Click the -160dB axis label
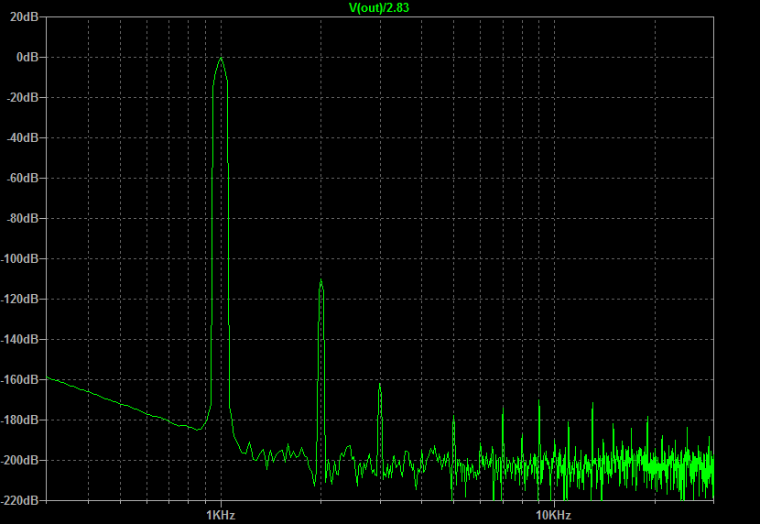 (19, 379)
